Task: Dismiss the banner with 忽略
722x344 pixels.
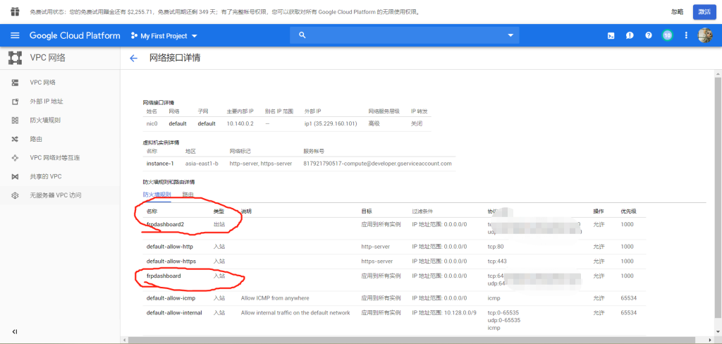Action: coord(677,11)
